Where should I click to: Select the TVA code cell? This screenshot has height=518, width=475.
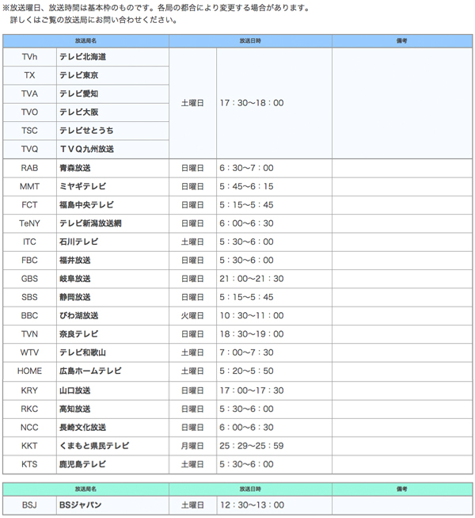(30, 93)
